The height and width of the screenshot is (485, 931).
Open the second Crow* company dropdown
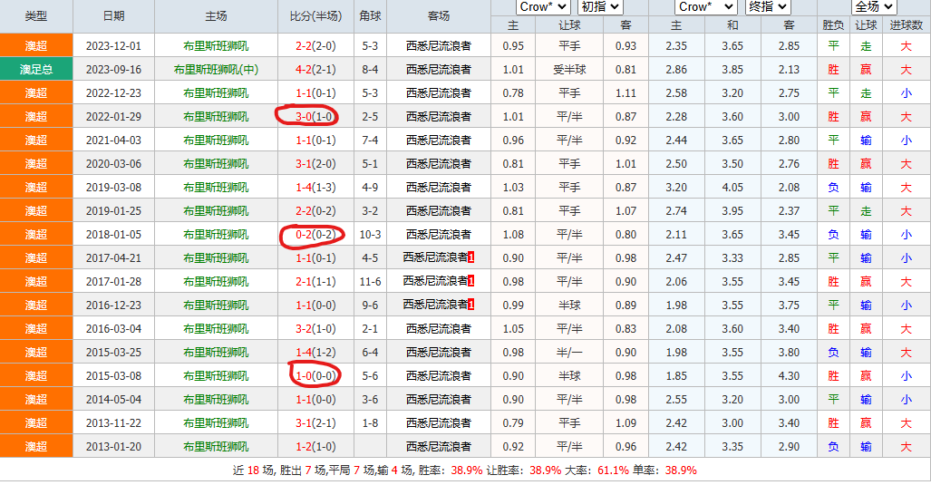[705, 7]
